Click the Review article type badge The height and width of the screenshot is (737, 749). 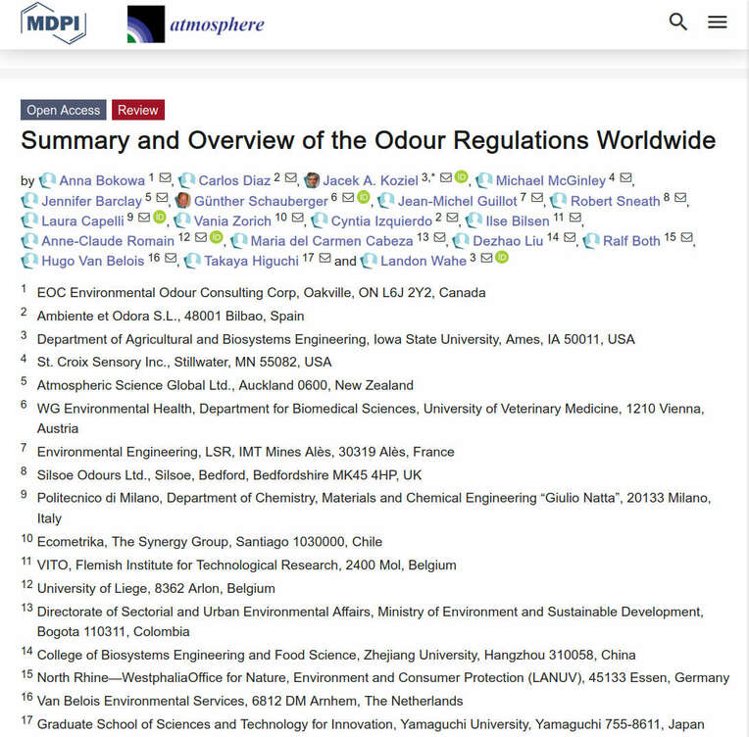(138, 110)
